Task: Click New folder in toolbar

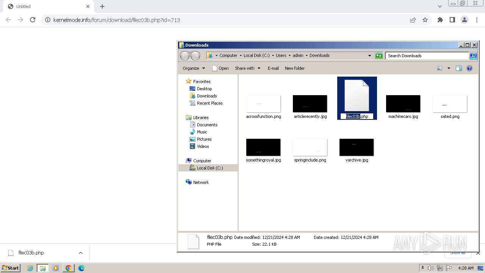Action: coord(295,68)
